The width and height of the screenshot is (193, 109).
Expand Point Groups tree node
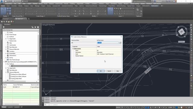[6, 35]
